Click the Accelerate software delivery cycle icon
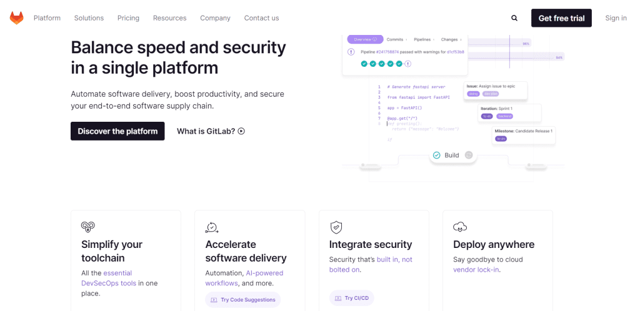The width and height of the screenshot is (640, 311). click(x=212, y=227)
